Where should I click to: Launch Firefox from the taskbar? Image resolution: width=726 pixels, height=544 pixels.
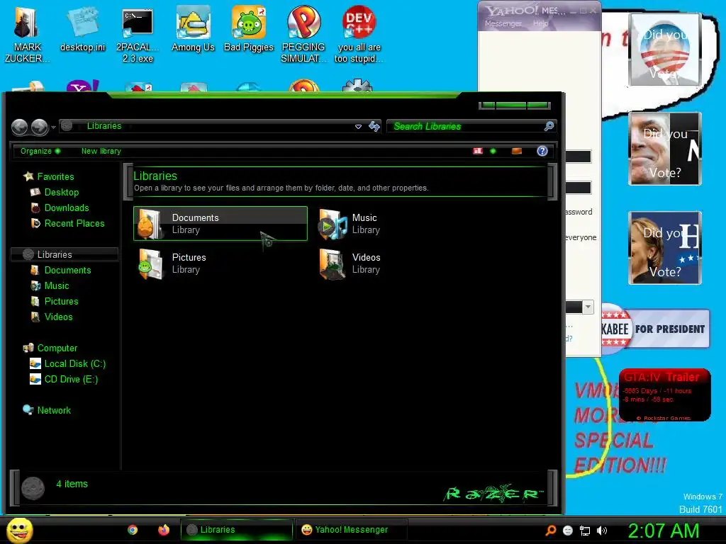click(x=164, y=530)
